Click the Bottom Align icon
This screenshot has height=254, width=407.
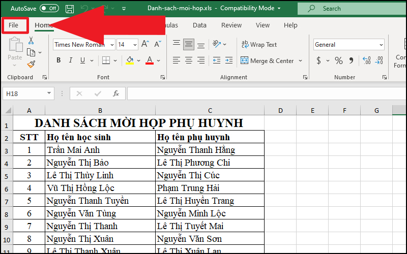coord(201,45)
